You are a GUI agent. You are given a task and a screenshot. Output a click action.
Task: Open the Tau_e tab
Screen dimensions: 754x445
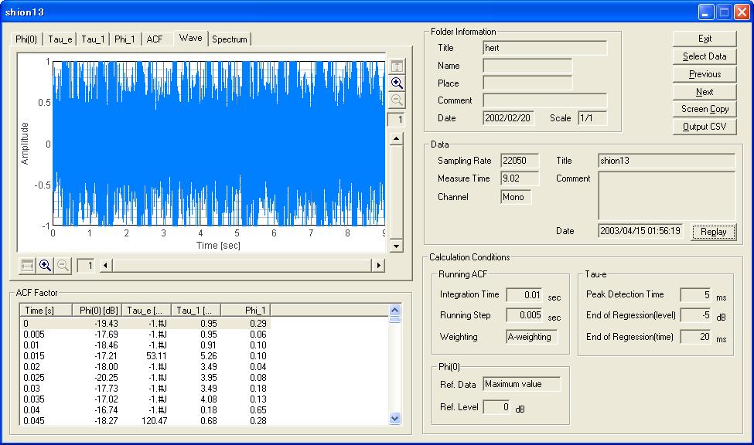[60, 39]
